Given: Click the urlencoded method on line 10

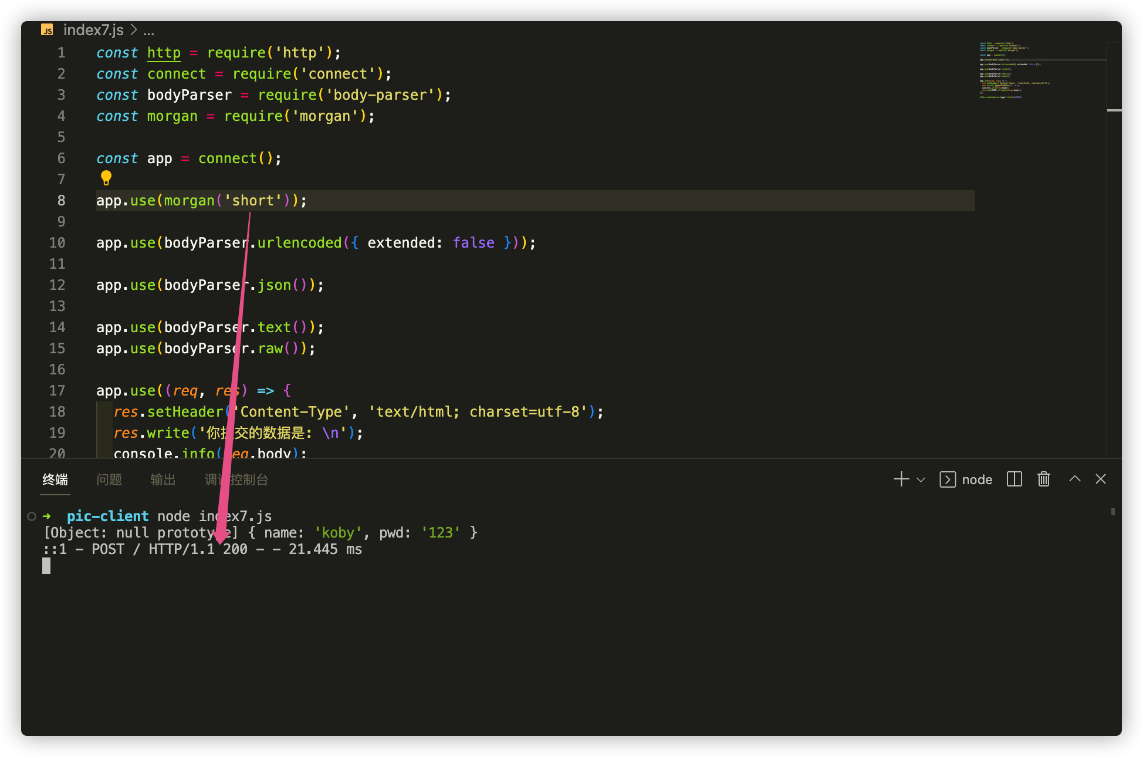Looking at the screenshot, I should [x=299, y=243].
